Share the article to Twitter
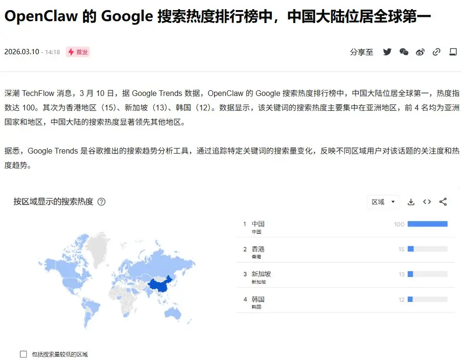461x360 pixels. tap(387, 52)
